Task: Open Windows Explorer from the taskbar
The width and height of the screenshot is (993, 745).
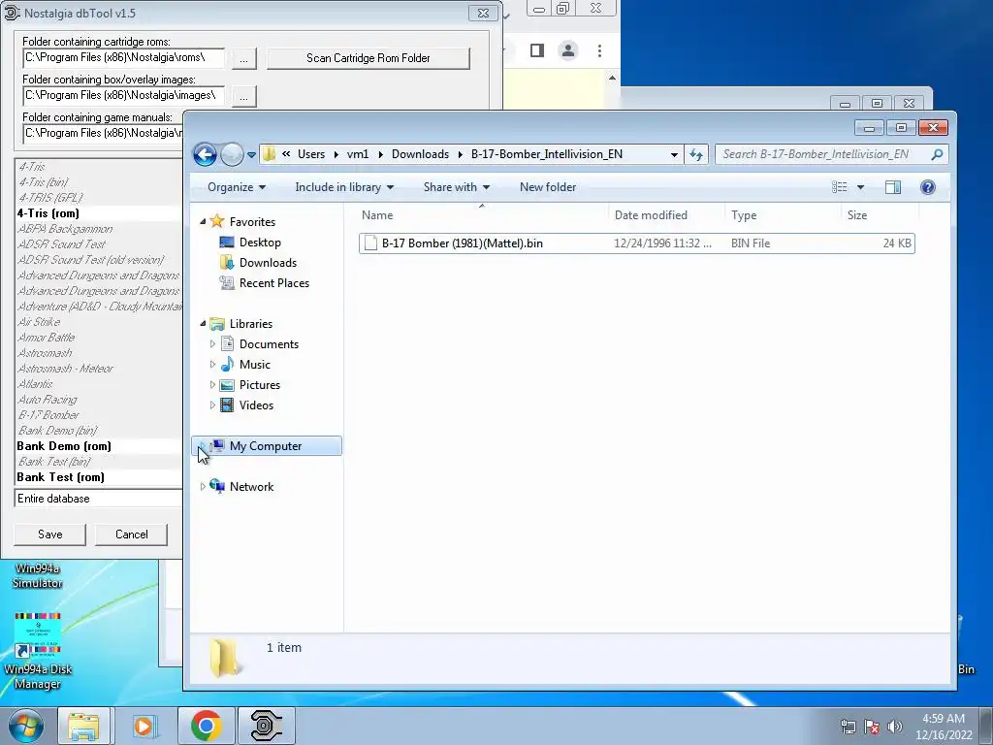Action: 83,726
